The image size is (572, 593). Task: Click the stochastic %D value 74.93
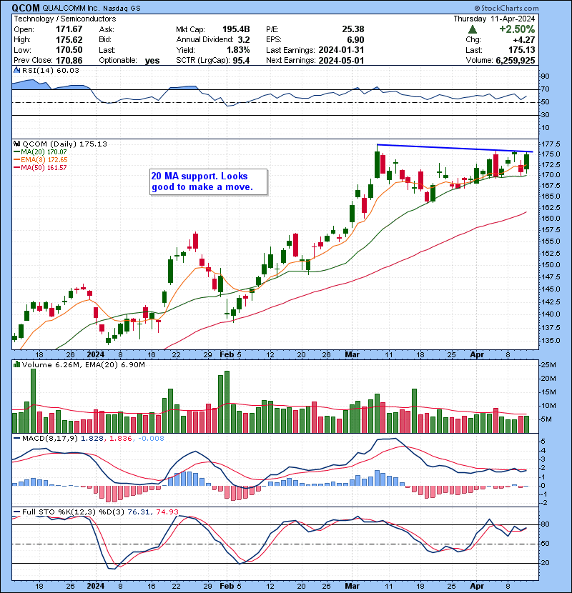pyautogui.click(x=167, y=512)
